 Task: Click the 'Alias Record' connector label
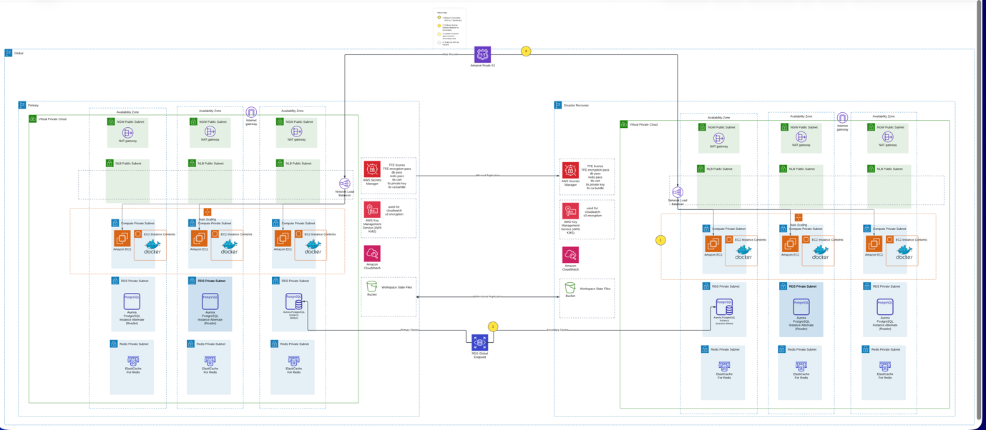click(x=450, y=54)
